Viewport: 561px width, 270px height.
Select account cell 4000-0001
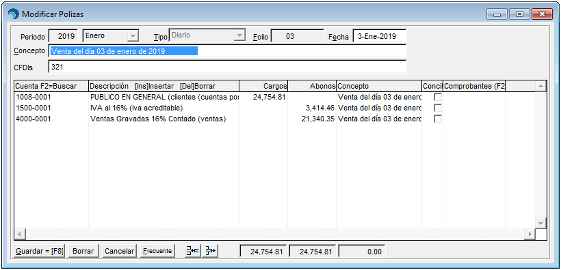pos(51,119)
